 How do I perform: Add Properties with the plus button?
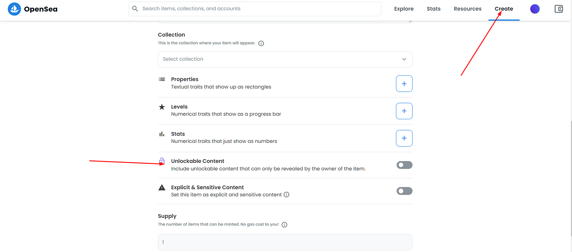pos(404,83)
